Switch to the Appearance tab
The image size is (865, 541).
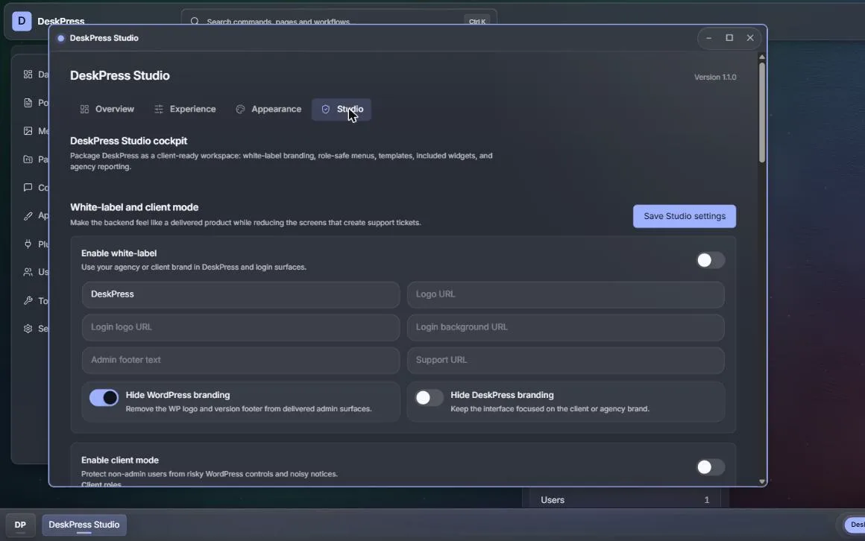click(268, 110)
